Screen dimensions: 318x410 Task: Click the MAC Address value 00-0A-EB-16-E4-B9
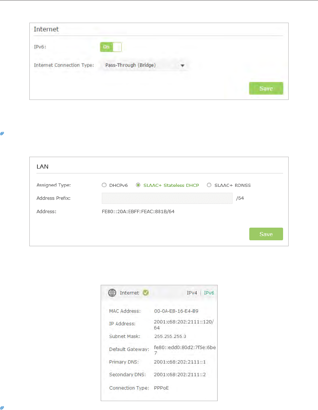[176, 311]
